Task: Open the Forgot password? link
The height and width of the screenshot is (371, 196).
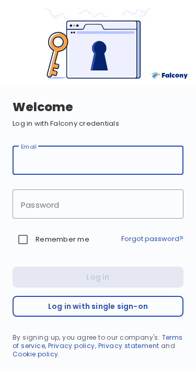Action: 152,239
